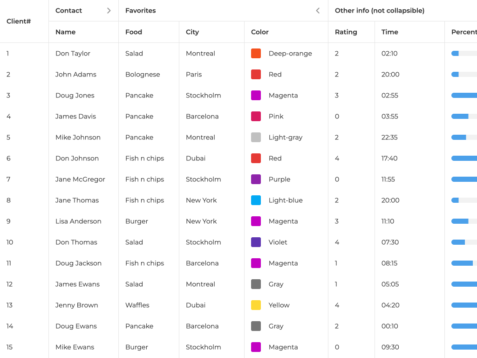Click the Other info column group header
Screen dimensions: 477x358
coord(380,11)
